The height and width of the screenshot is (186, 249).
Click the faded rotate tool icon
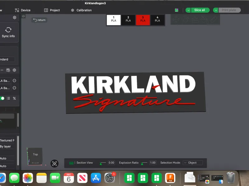tap(185, 19)
